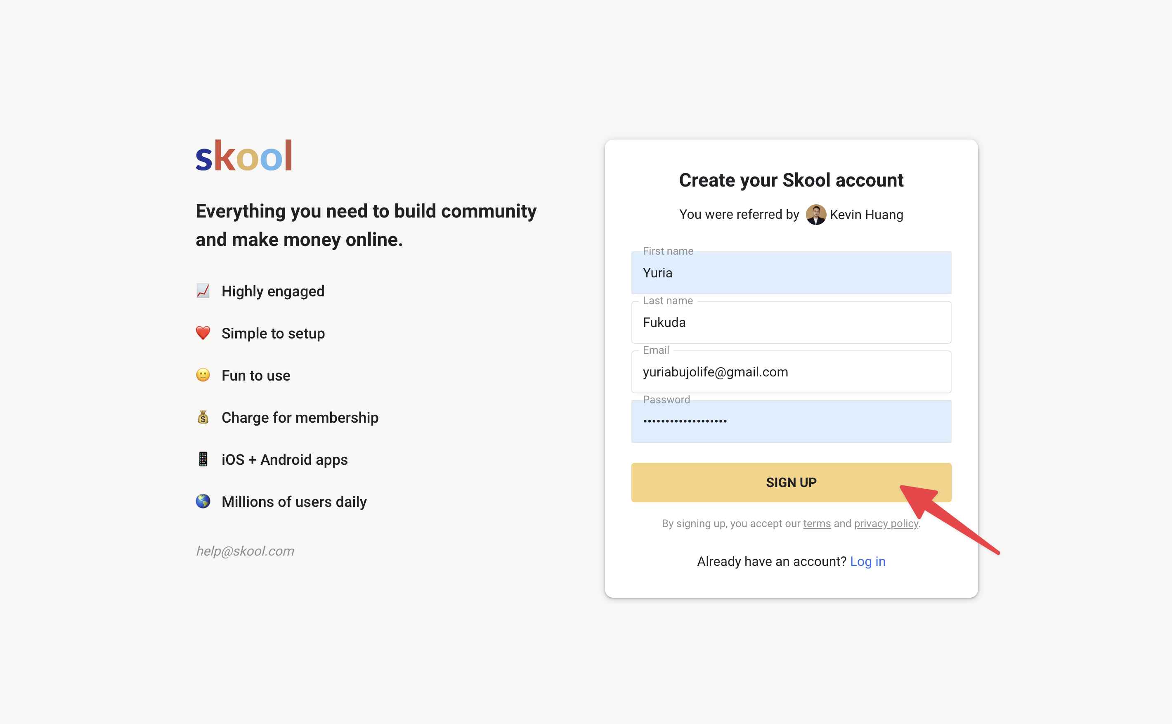Click the red heart emoji icon
1172x724 pixels.
[x=203, y=333]
